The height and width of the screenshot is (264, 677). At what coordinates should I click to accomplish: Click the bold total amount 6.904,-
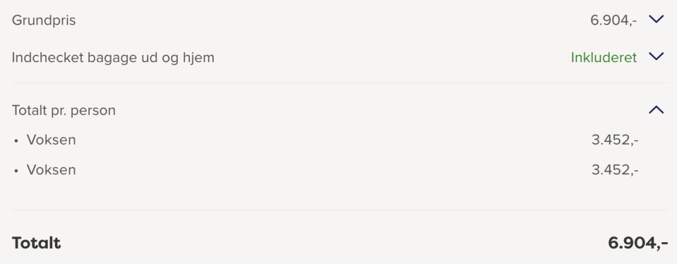pyautogui.click(x=638, y=244)
